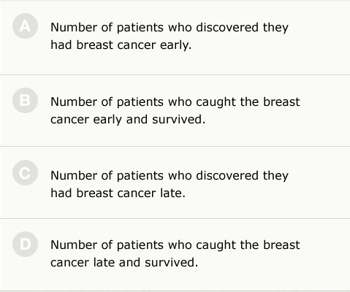The width and height of the screenshot is (350, 292).
Task: Click the word 'late.' in option C
Action: (x=172, y=193)
